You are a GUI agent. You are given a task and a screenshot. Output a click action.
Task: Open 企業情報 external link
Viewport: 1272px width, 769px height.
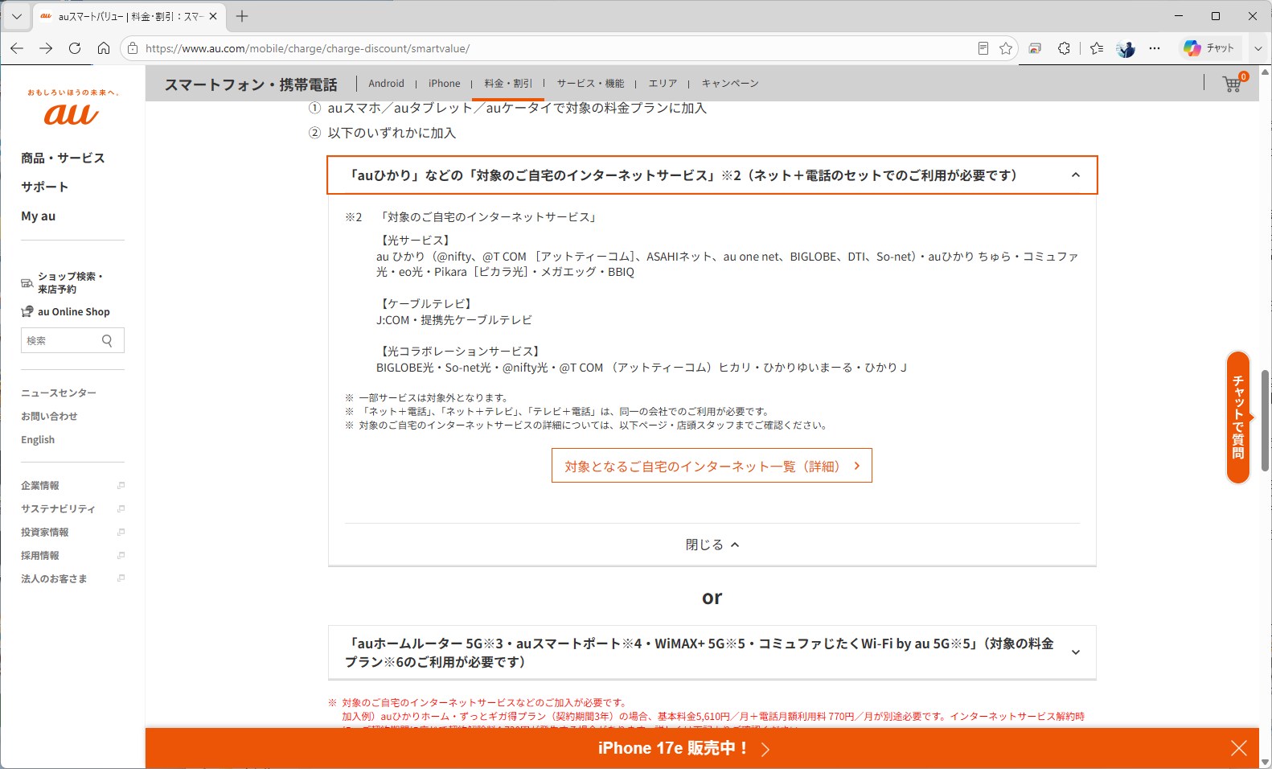pyautogui.click(x=72, y=485)
